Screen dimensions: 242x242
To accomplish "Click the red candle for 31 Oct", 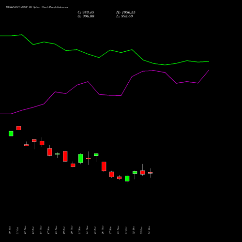I will coord(19,128).
